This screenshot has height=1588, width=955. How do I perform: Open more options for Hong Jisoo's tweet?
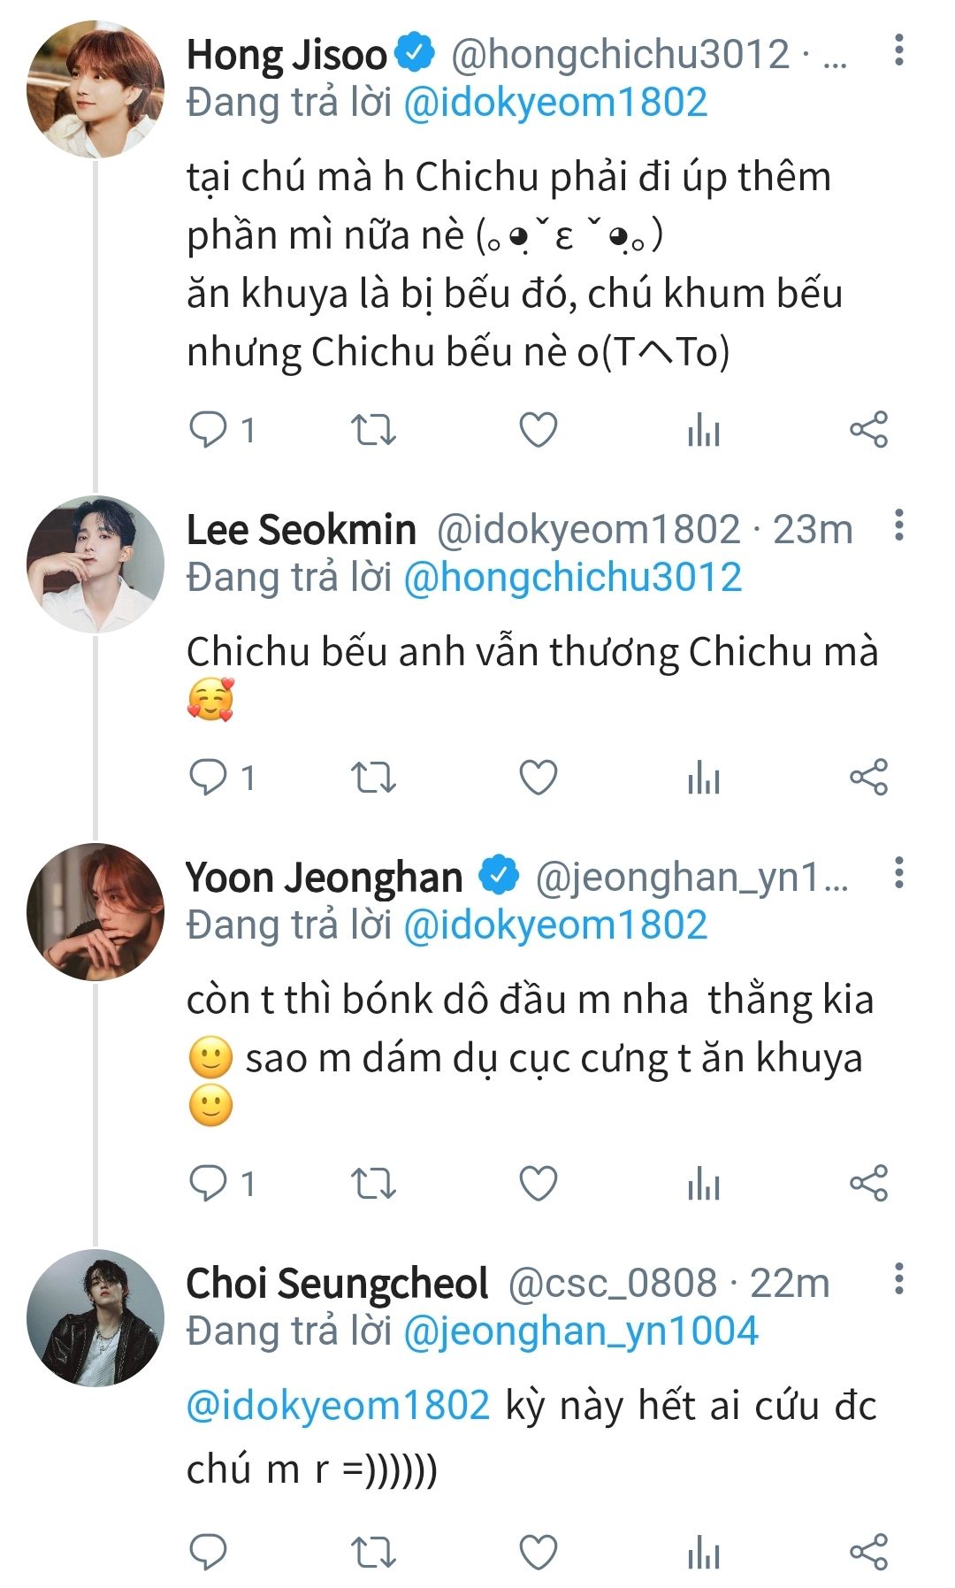[898, 51]
